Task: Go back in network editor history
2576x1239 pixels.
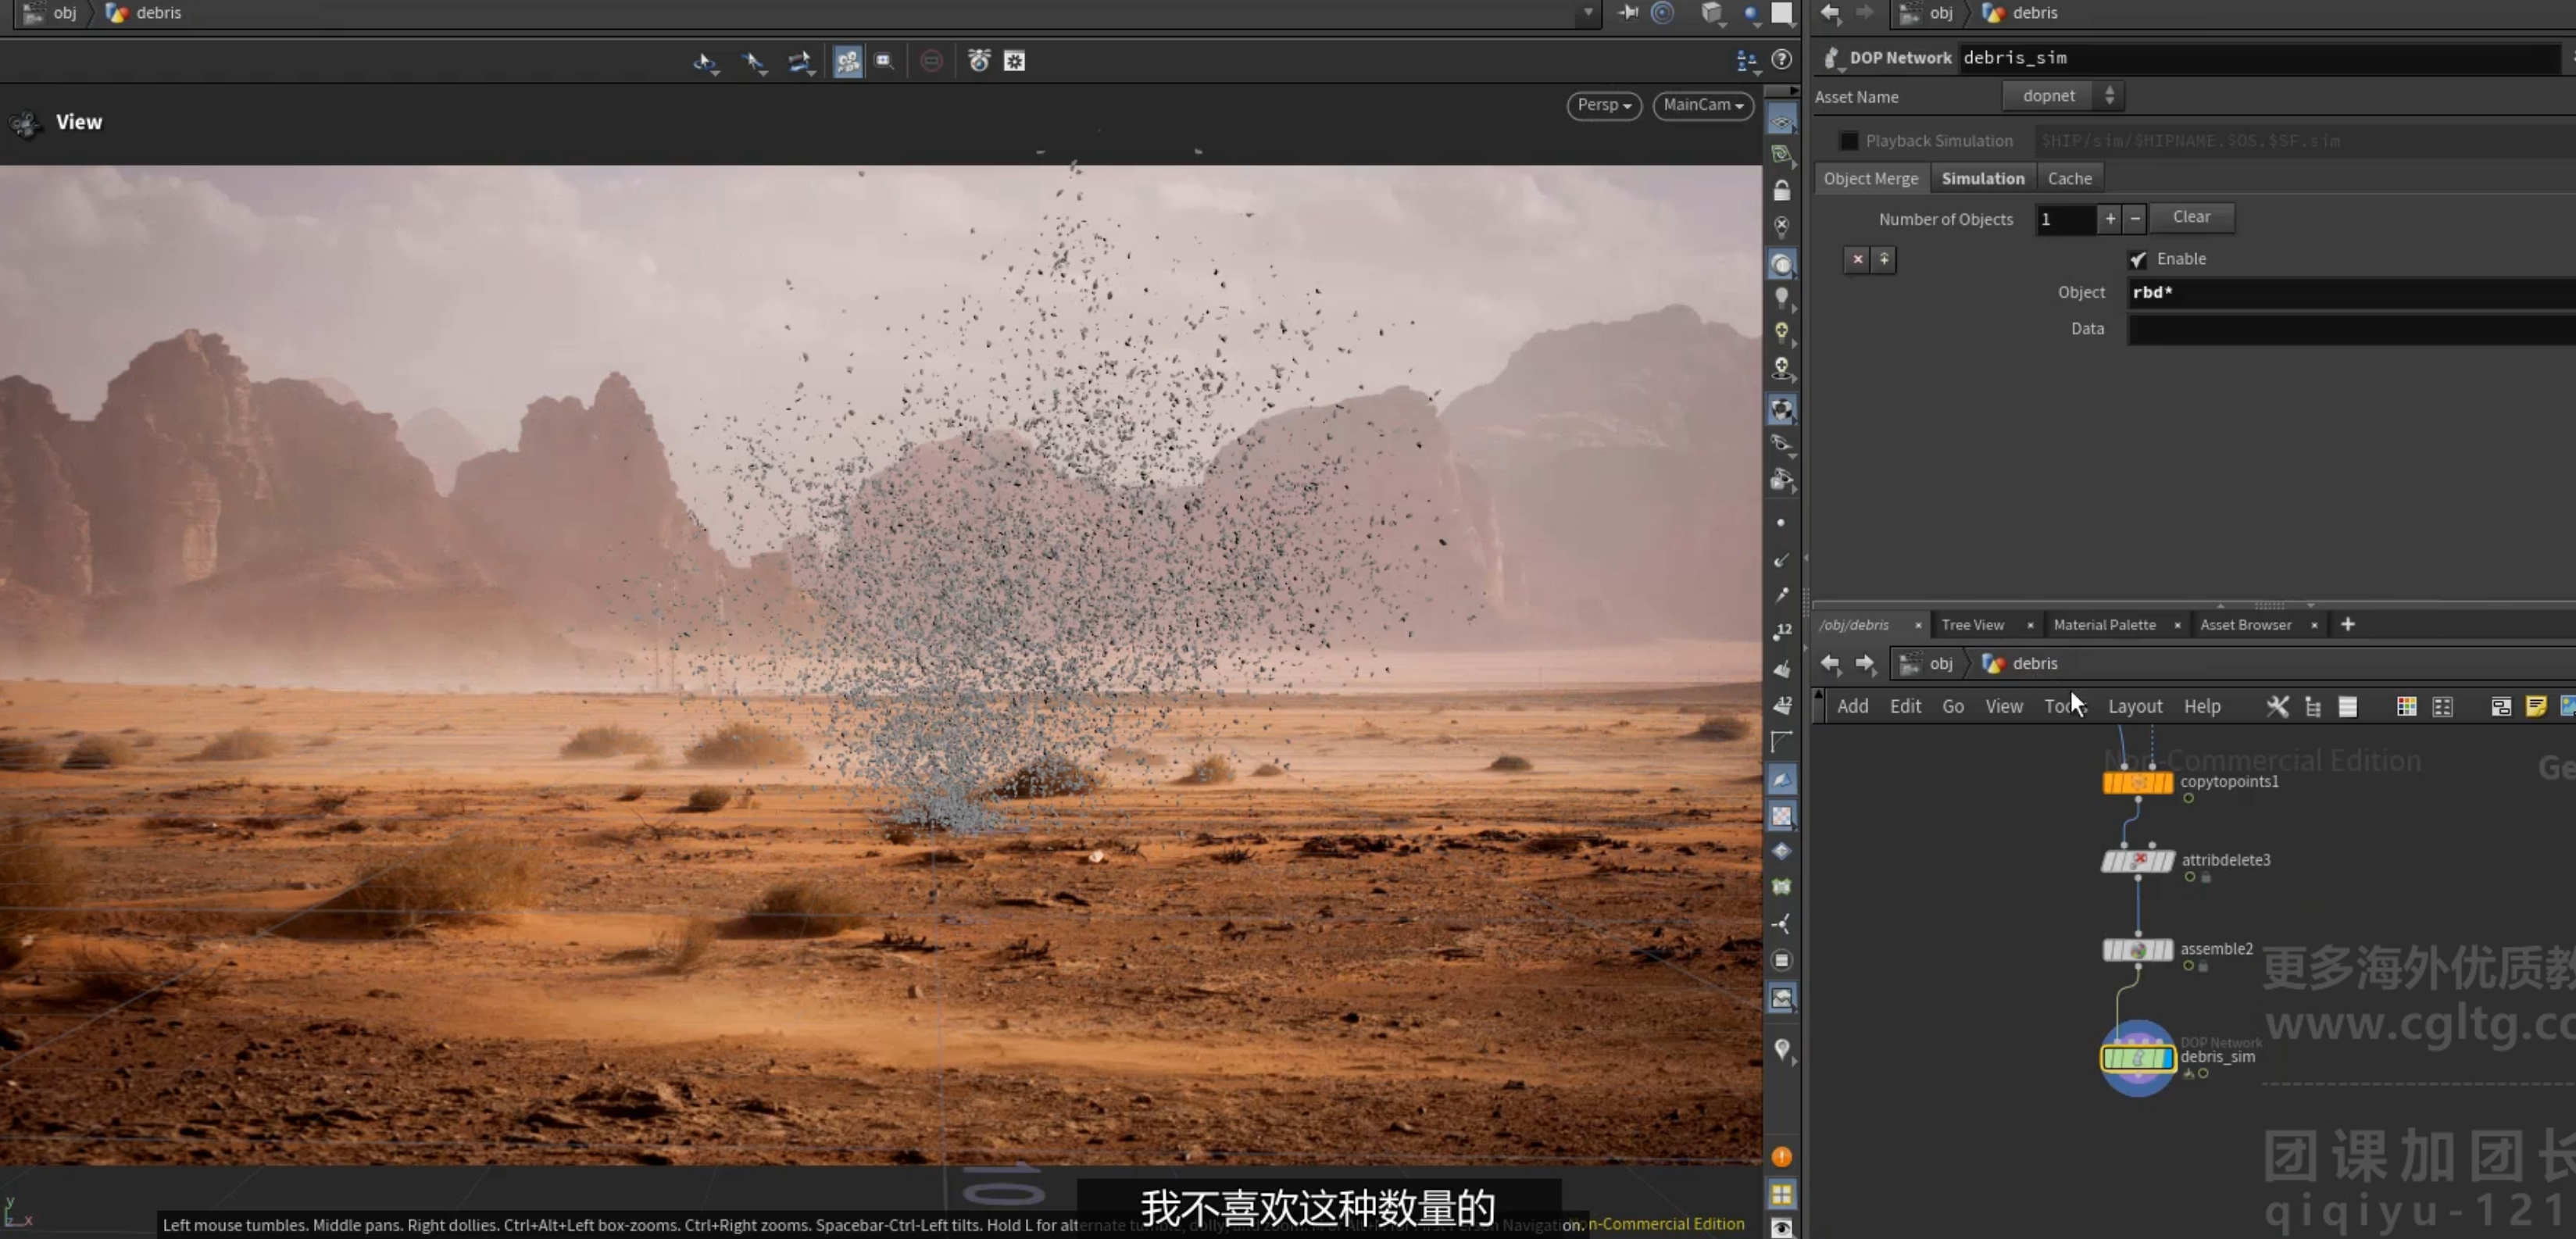Action: tap(1830, 663)
